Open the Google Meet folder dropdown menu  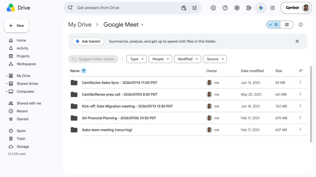(142, 25)
